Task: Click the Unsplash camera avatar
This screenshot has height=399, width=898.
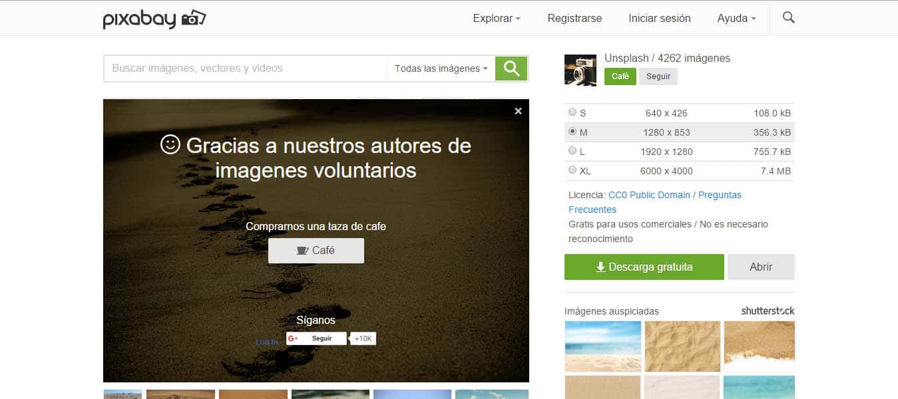Action: (580, 70)
